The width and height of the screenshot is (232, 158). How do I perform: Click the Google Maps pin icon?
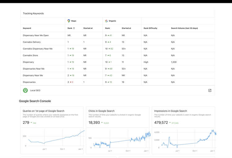69,21
